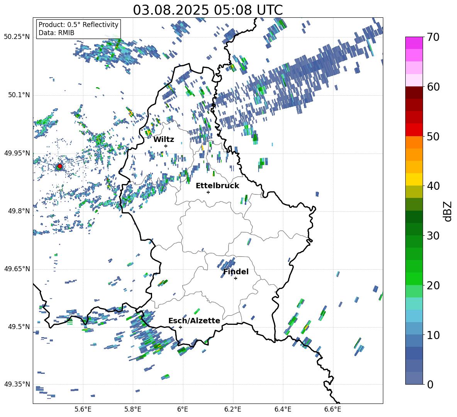Click the 49.65°N latitude label
Image resolution: width=457 pixels, height=417 pixels.
pyautogui.click(x=17, y=269)
